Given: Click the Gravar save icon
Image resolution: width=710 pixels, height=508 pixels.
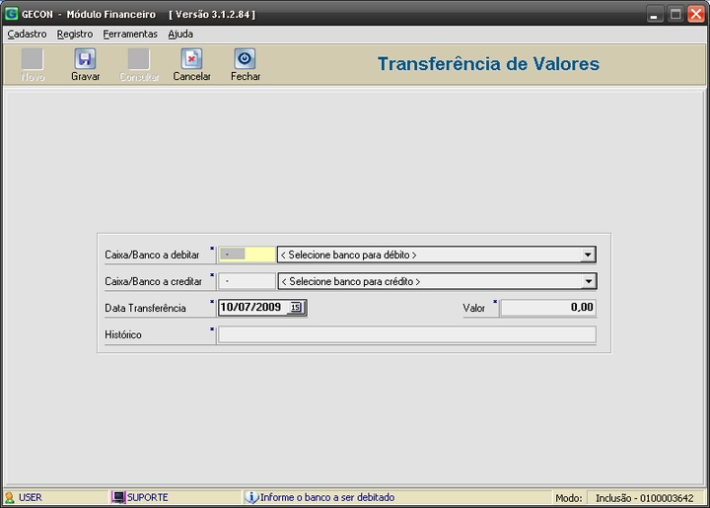Looking at the screenshot, I should click(85, 59).
